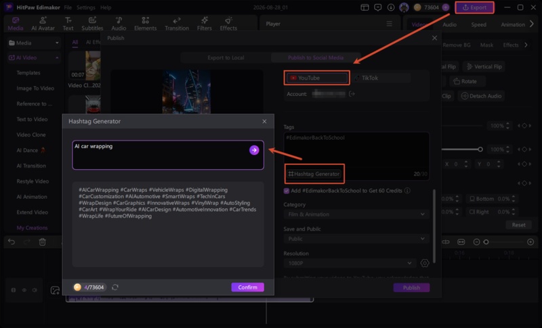Open the Audio tool

pos(119,24)
